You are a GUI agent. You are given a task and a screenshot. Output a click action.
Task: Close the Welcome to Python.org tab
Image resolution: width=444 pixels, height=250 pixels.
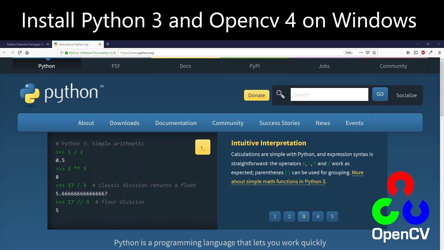100,44
